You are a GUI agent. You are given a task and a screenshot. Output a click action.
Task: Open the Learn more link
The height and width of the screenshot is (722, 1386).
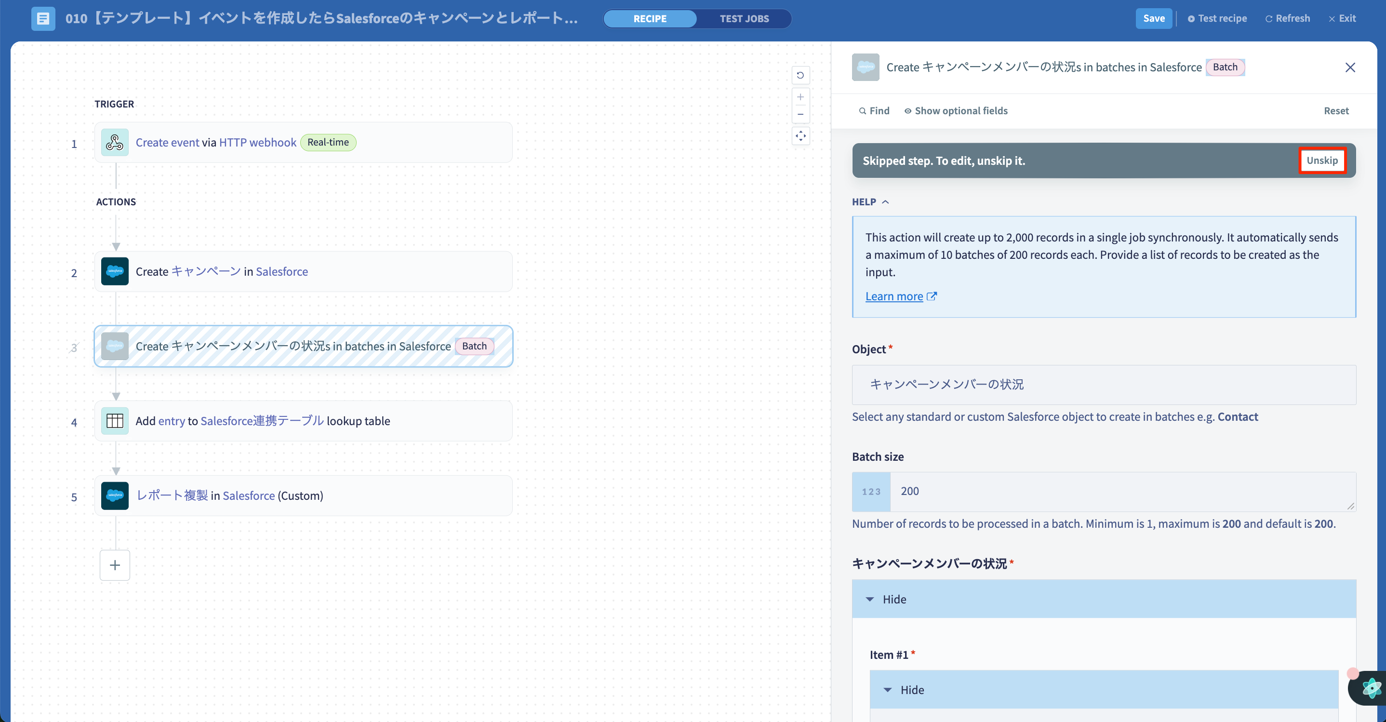pos(893,296)
